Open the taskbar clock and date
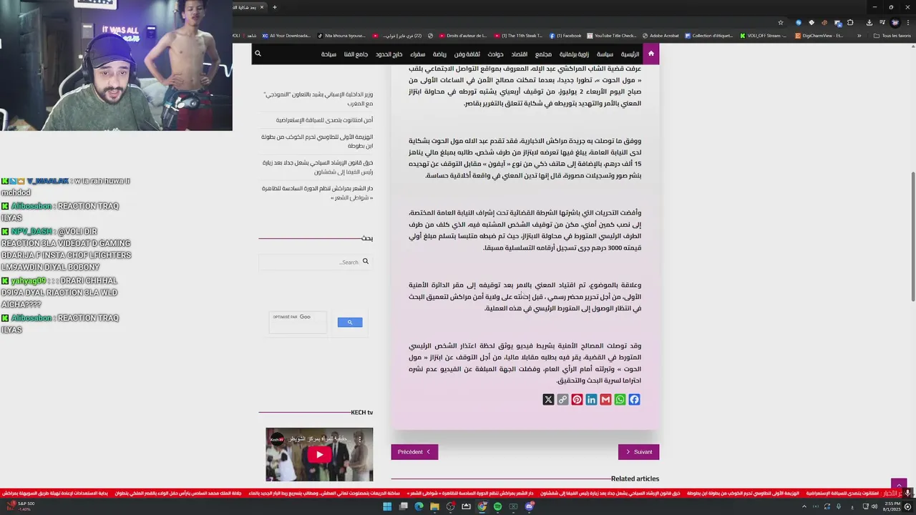 pos(892,506)
